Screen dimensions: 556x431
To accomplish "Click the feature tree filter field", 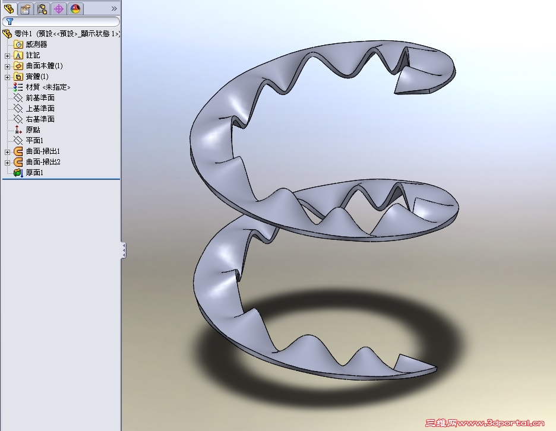I will point(61,21).
